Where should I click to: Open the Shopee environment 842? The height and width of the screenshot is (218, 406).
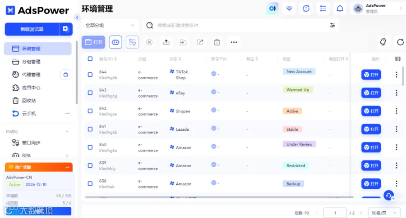[371, 111]
